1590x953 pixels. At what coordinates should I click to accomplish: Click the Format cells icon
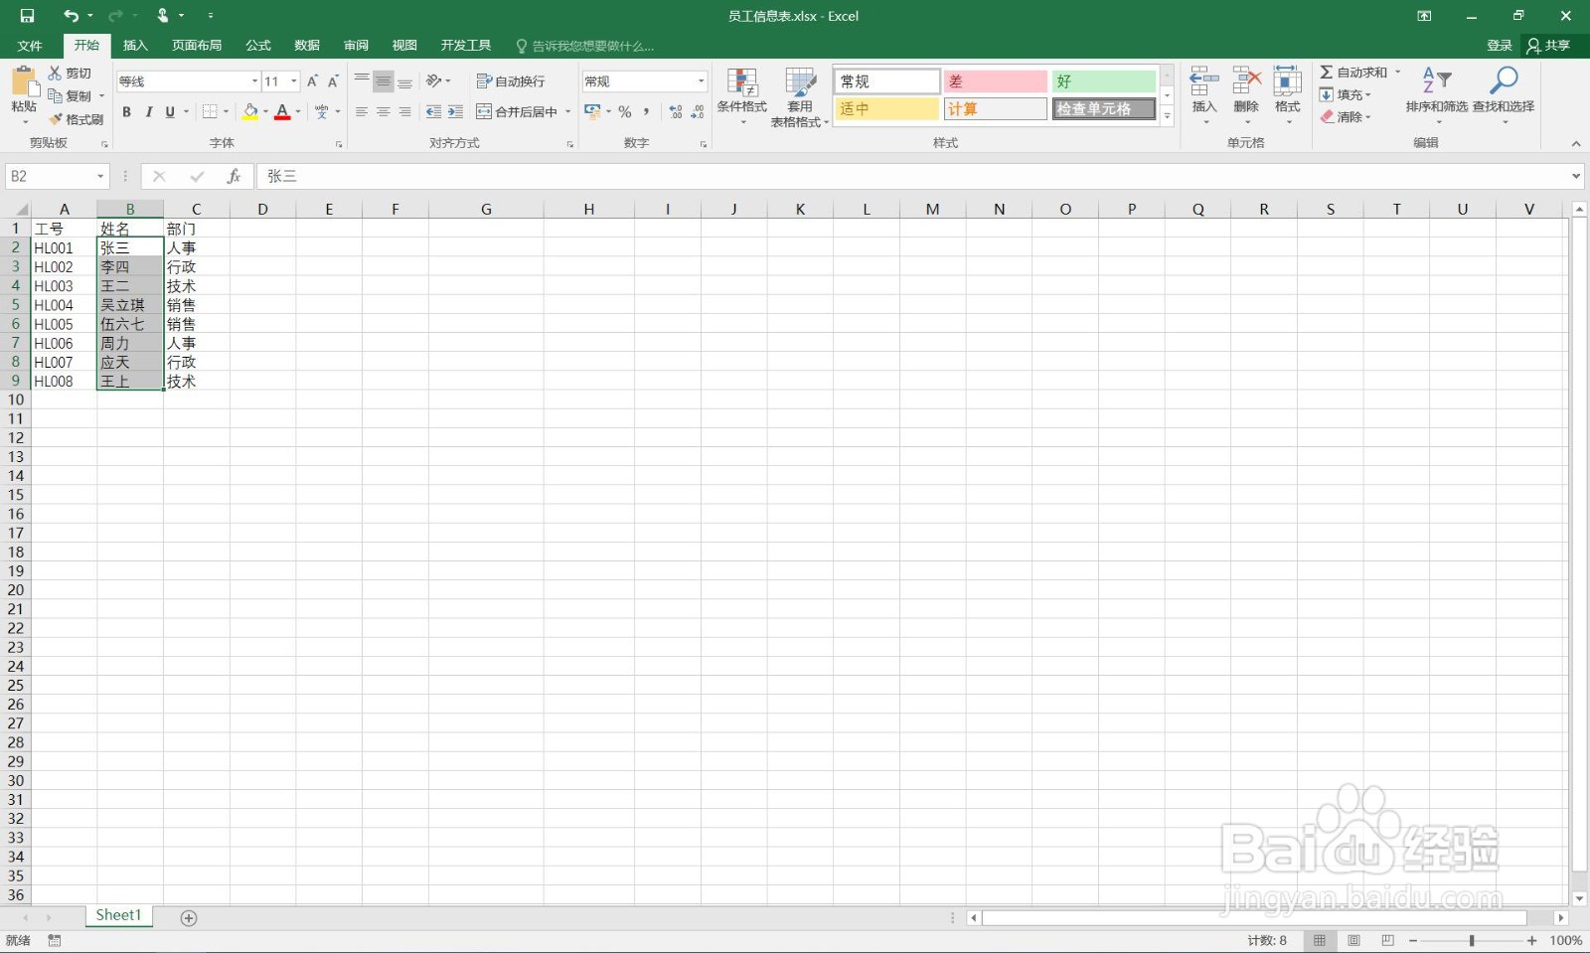(x=1288, y=81)
